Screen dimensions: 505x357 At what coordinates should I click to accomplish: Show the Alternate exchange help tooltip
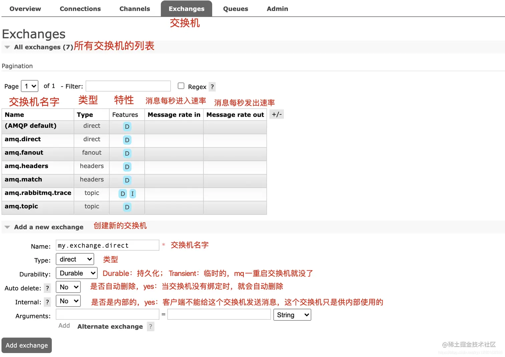click(151, 327)
